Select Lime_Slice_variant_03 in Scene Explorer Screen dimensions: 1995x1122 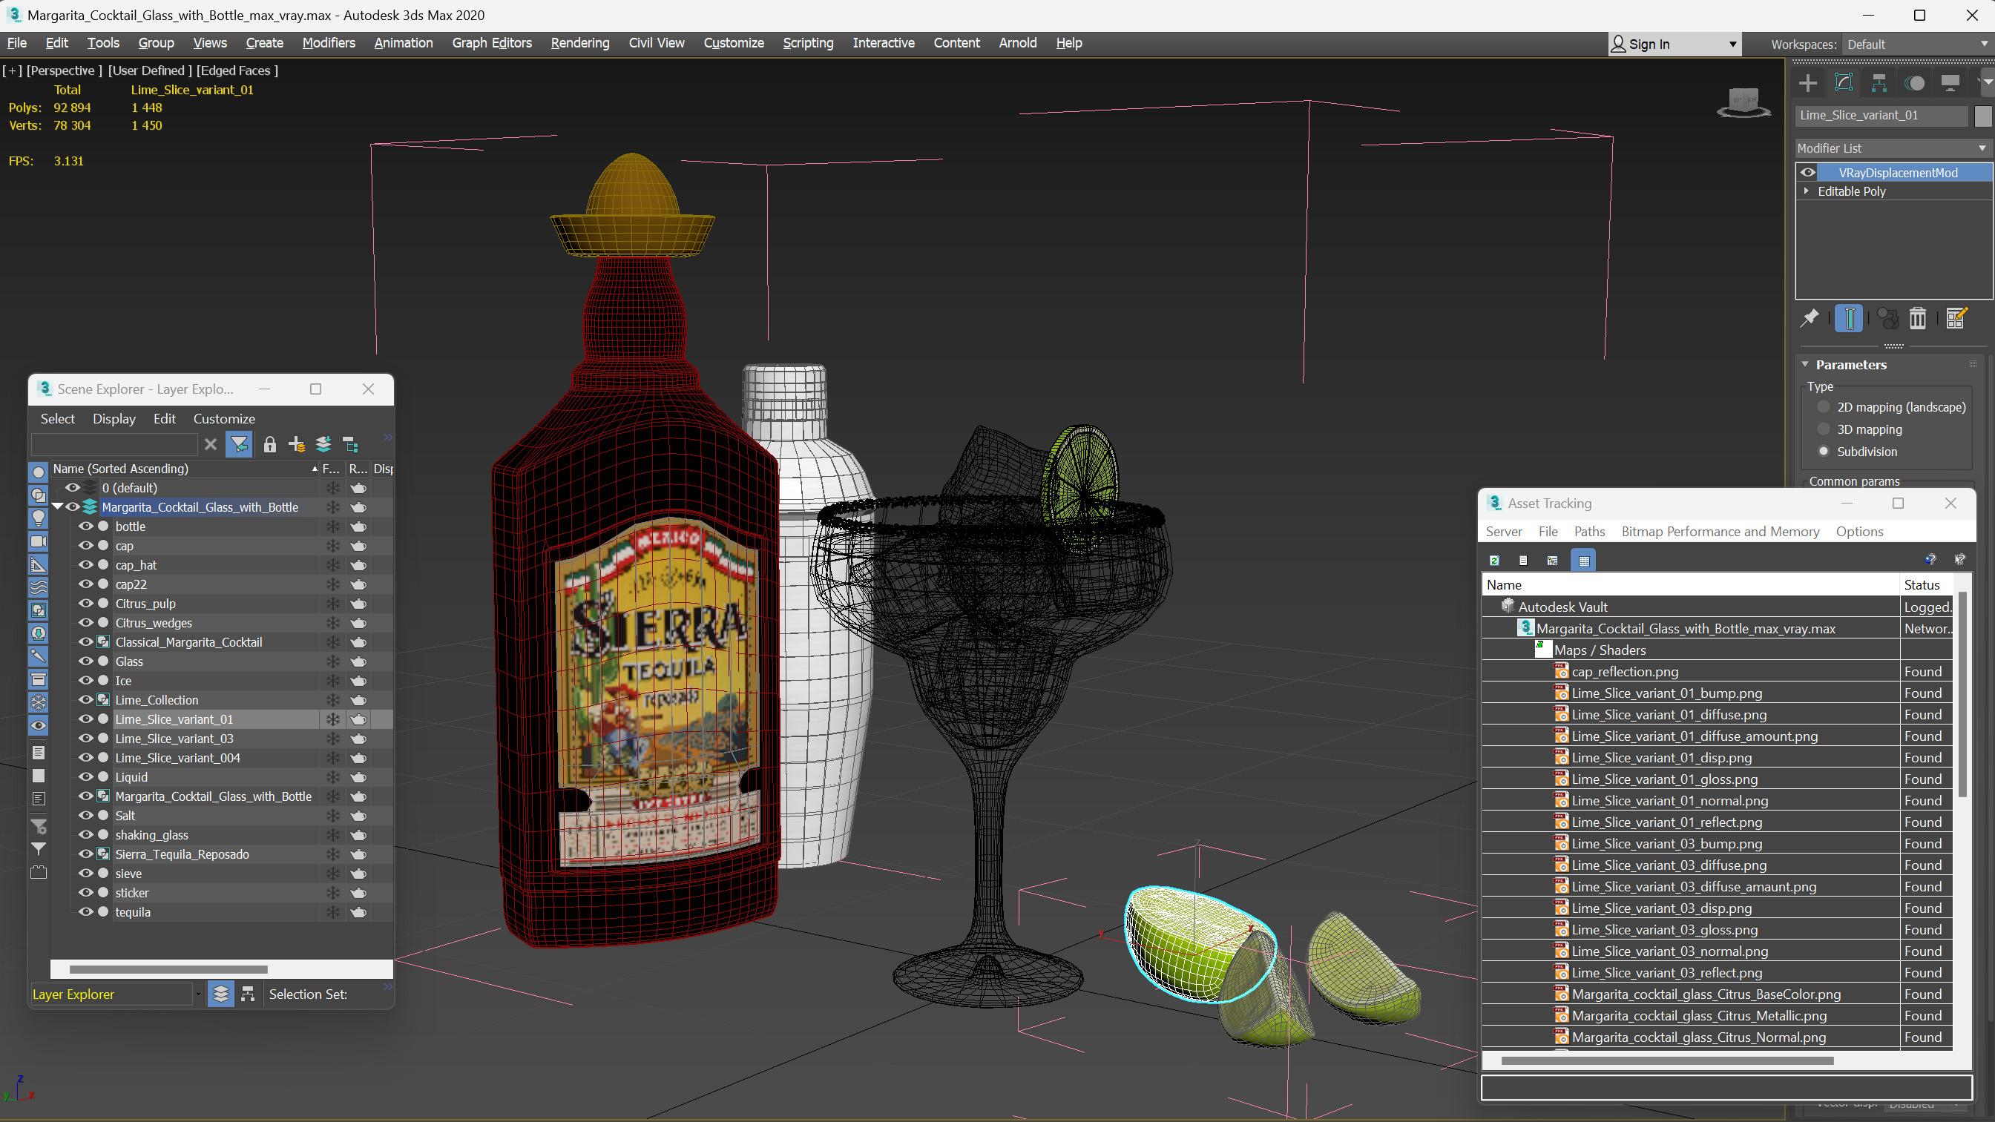click(174, 738)
